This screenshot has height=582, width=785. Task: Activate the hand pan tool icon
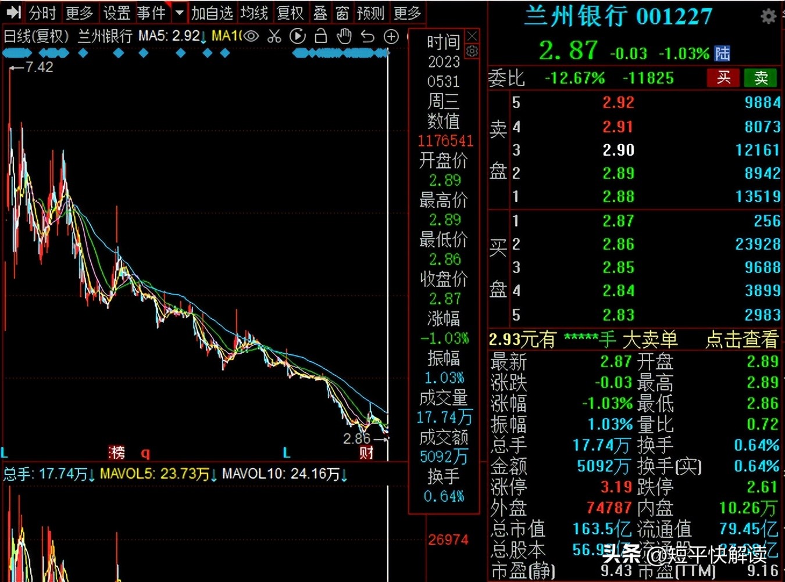(344, 36)
